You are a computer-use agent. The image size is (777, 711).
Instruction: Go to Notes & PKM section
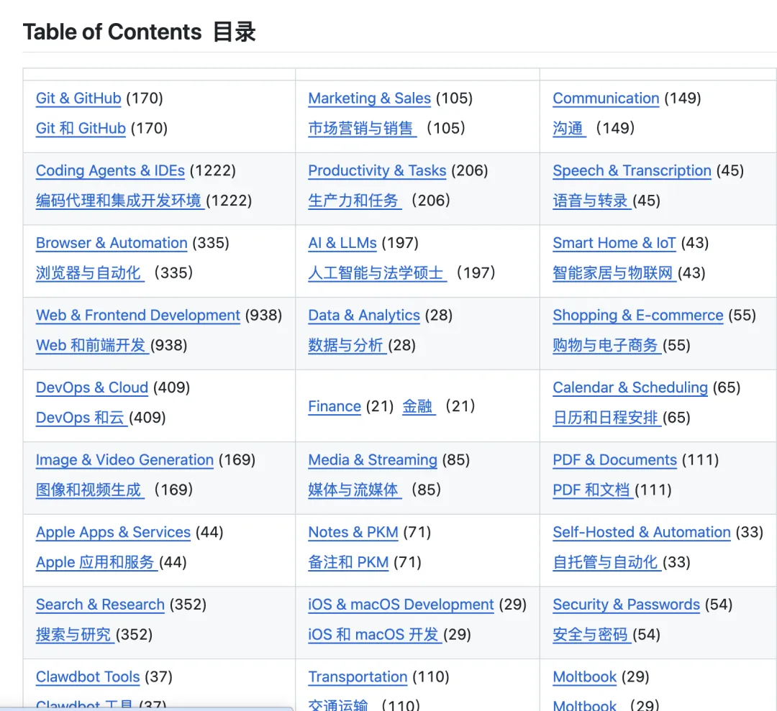[353, 532]
